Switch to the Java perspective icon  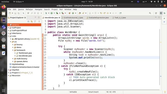(x=161, y=13)
